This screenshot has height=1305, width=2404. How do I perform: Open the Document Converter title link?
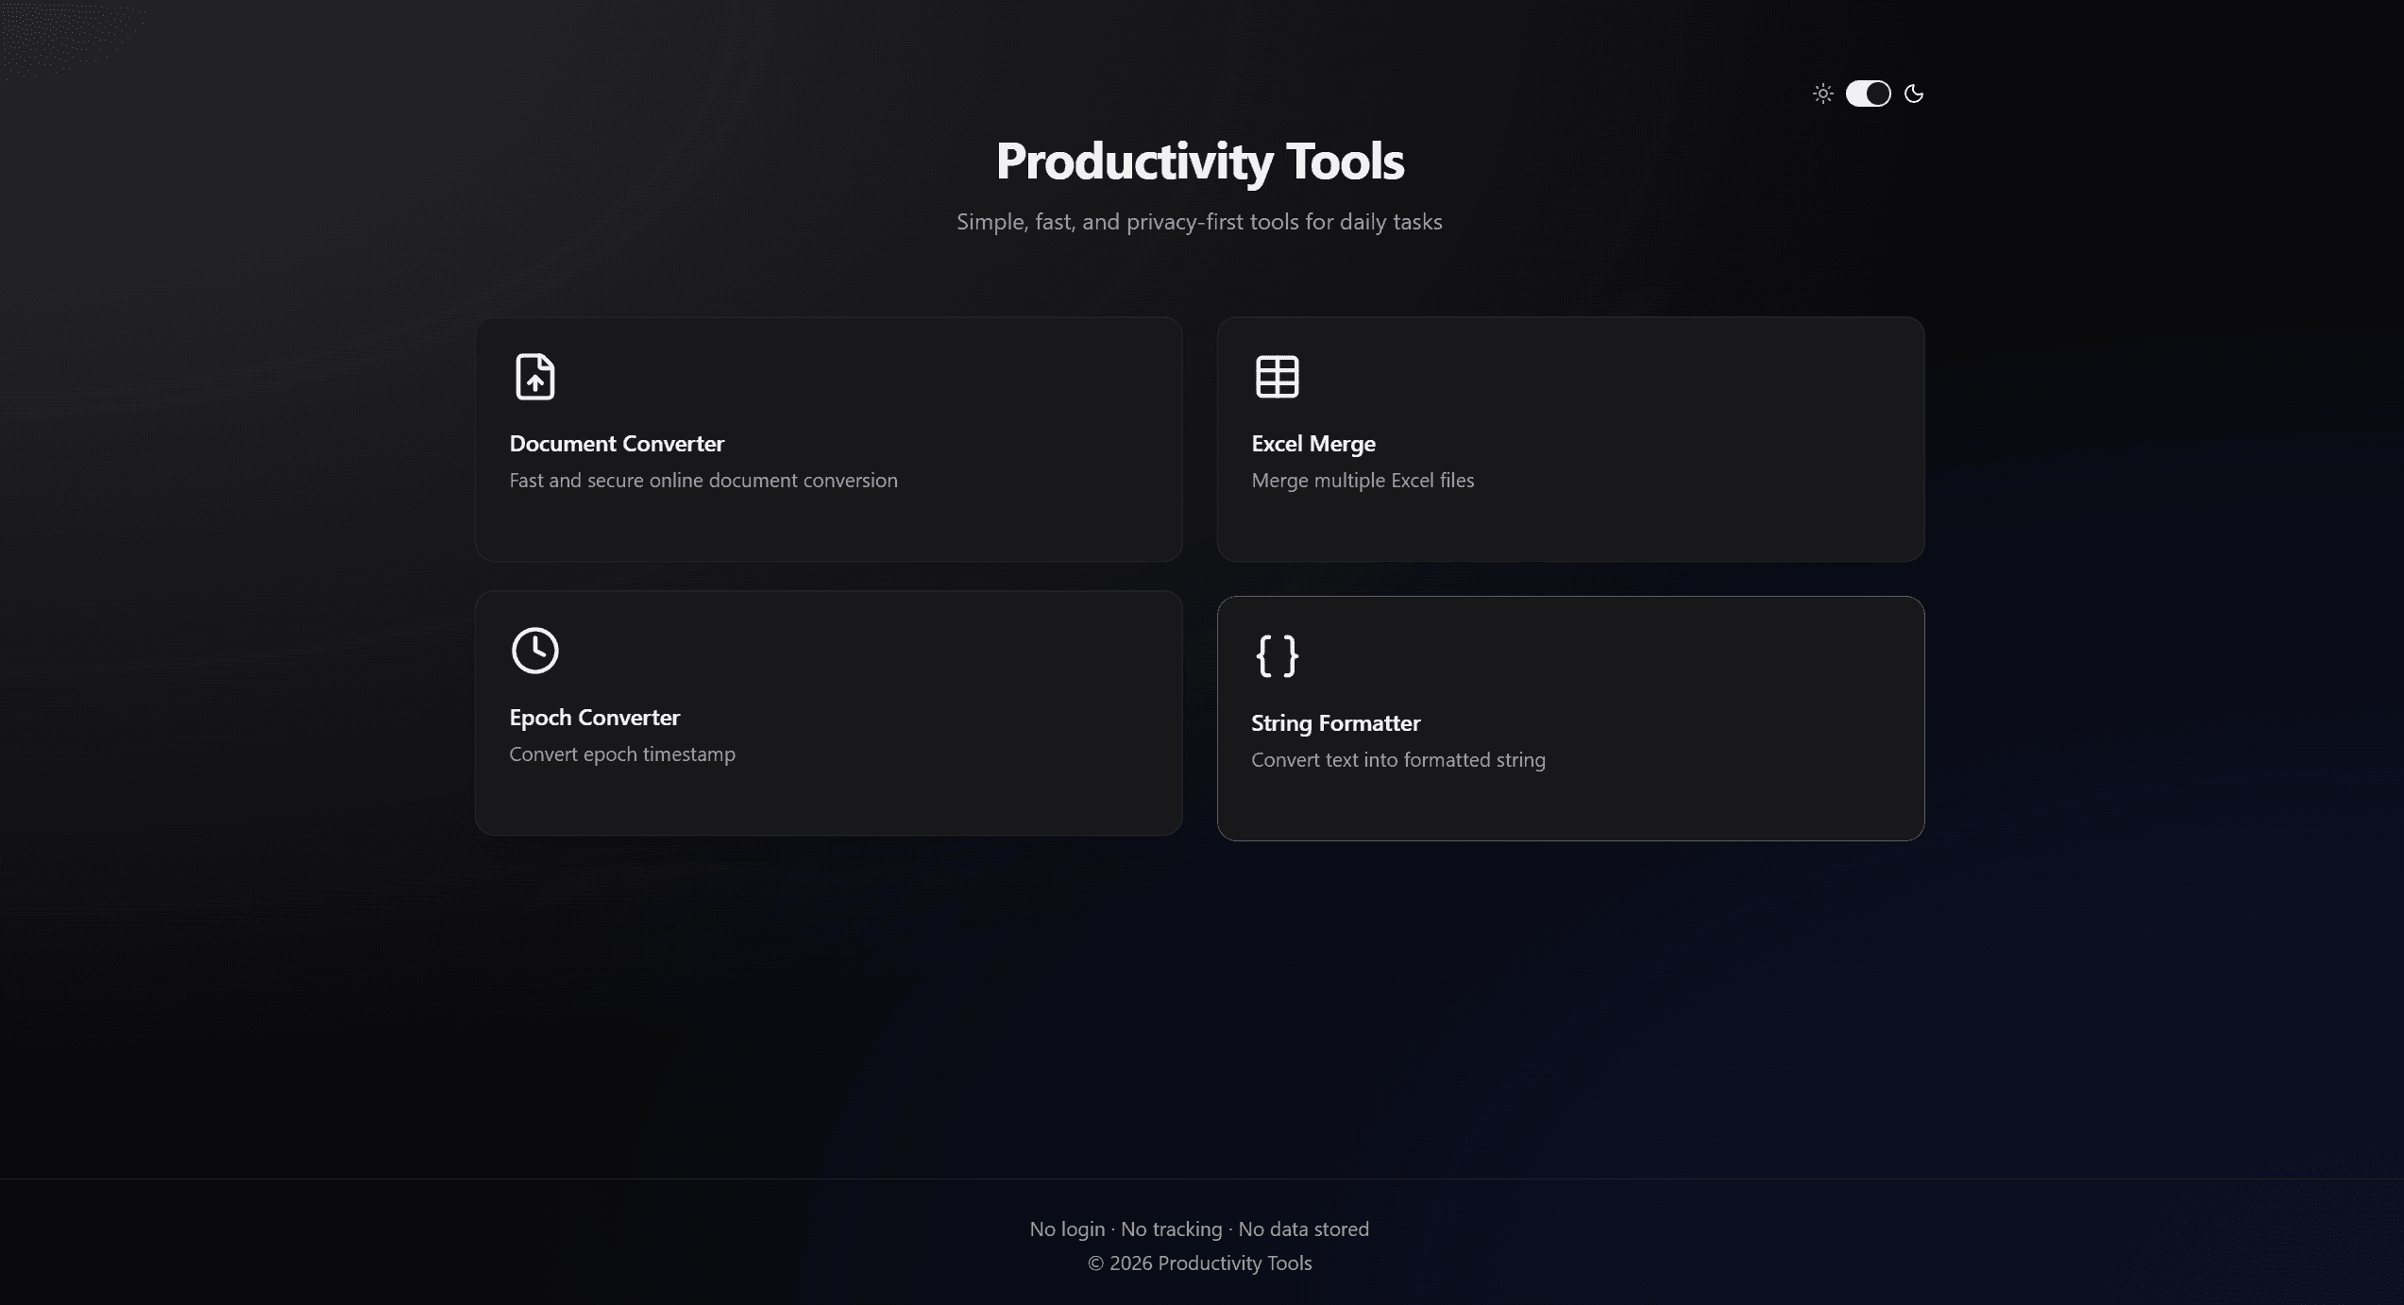click(x=617, y=443)
